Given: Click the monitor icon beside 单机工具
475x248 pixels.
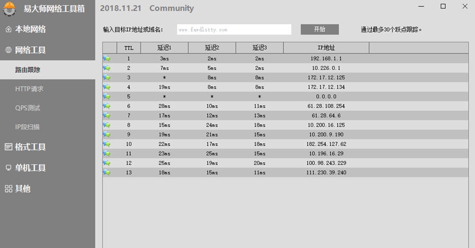Looking at the screenshot, I should pos(8,168).
